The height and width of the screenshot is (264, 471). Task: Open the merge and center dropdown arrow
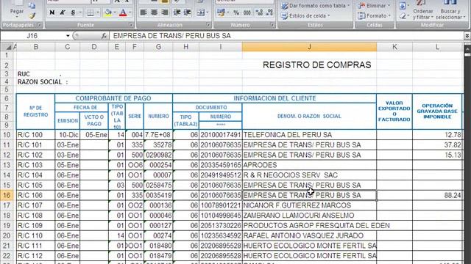[208, 12]
